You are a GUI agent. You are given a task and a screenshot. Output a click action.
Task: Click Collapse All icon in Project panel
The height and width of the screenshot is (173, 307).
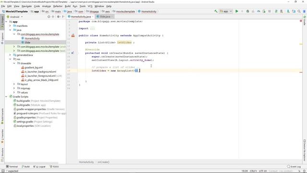tap(53, 17)
